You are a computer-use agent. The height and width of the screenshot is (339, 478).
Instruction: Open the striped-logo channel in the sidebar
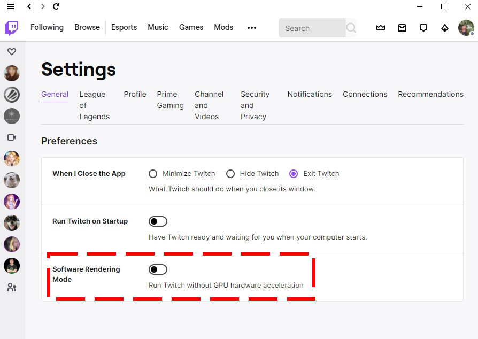tap(12, 95)
